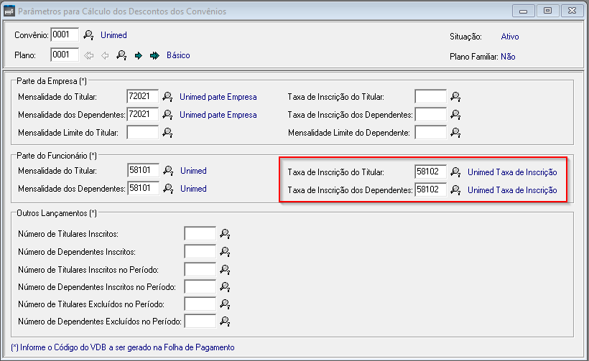
Task: Focus Mensalidade do Titular field with 58101
Action: 142,171
